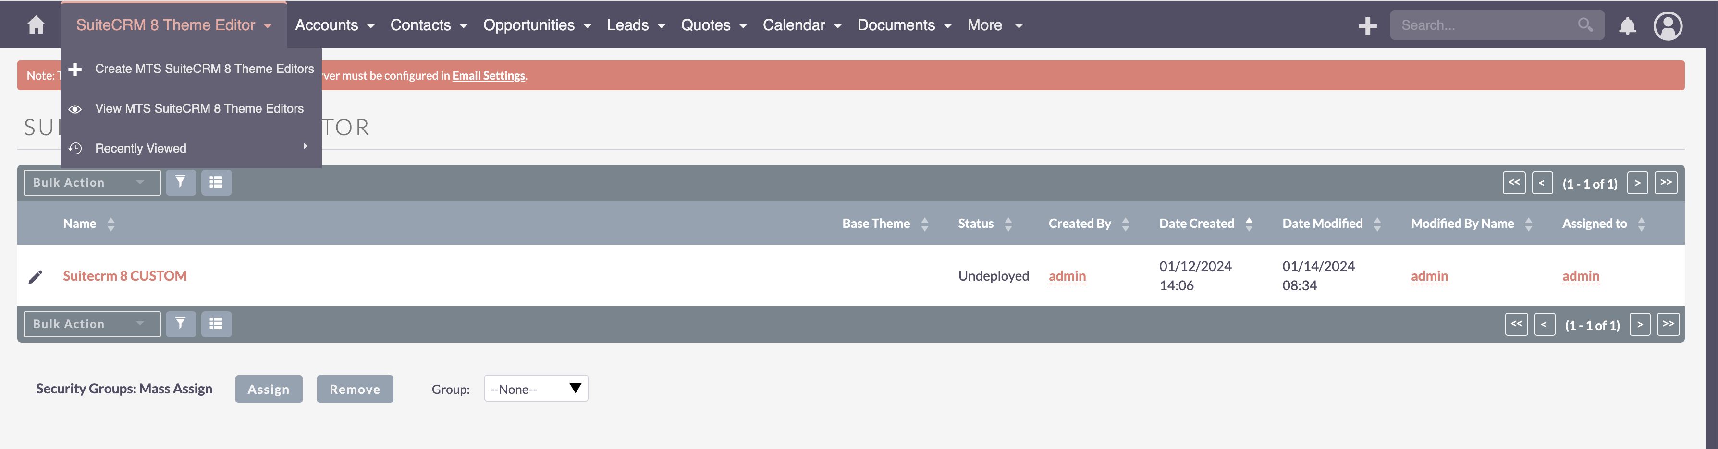This screenshot has width=1718, height=449.
Task: Click the top filter funnel icon
Action: click(x=181, y=182)
